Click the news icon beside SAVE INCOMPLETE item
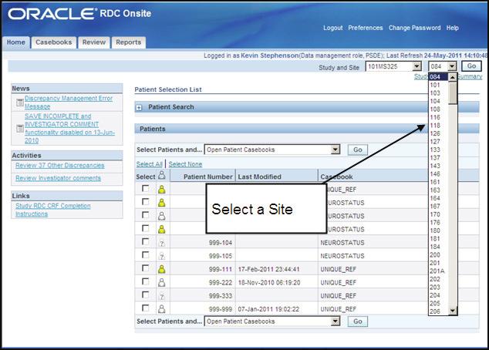 pos(19,128)
